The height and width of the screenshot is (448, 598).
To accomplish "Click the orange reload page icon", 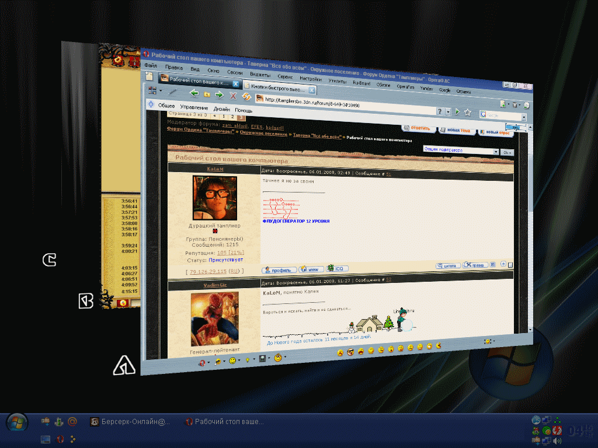I will pos(246,97).
